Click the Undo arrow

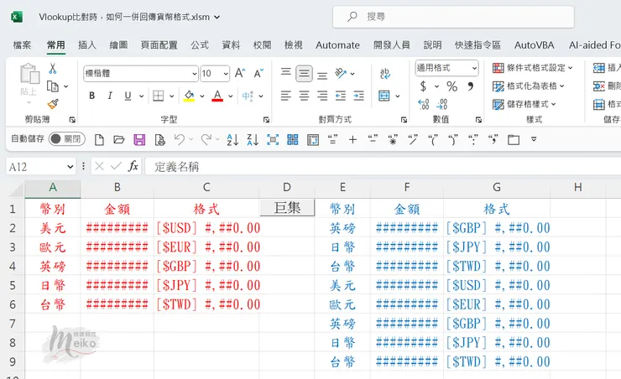(x=180, y=140)
